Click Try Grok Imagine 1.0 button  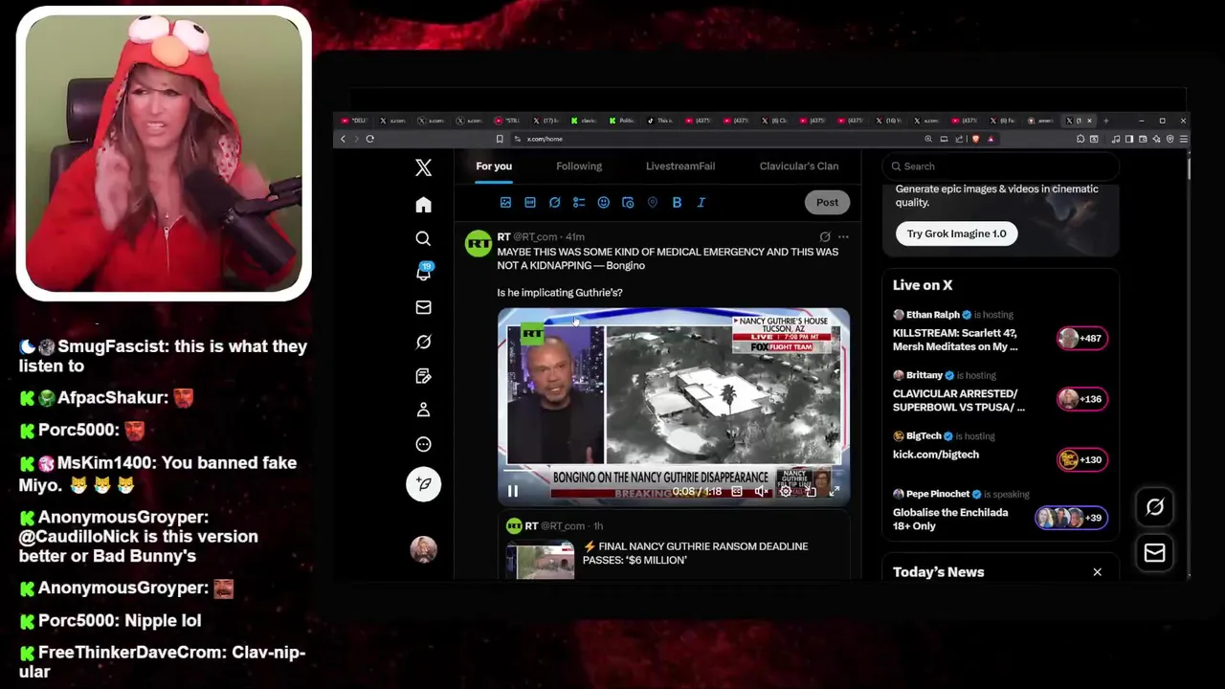pyautogui.click(x=956, y=233)
